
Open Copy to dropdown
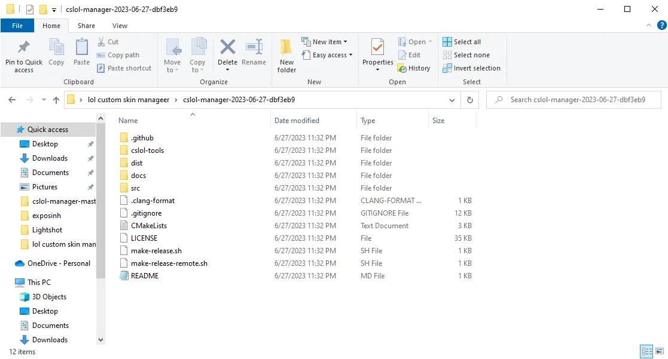197,56
